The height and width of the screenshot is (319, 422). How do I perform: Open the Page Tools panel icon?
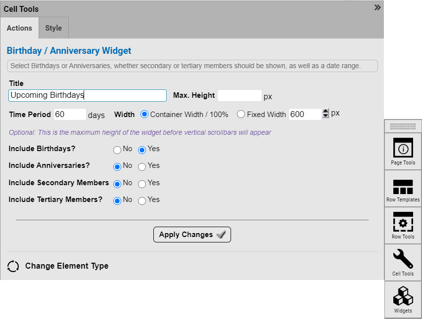coord(403,148)
